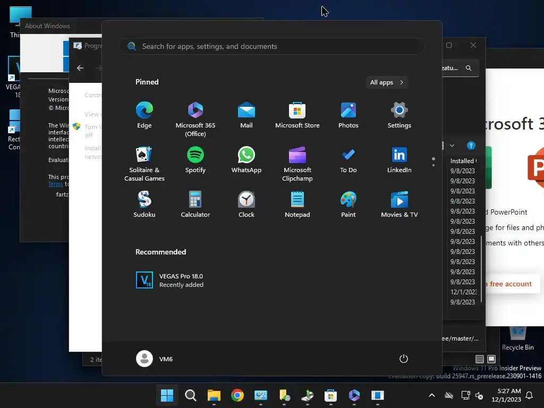Viewport: 544px width, 408px height.
Task: Click the power button in Start menu
Action: [x=404, y=359]
